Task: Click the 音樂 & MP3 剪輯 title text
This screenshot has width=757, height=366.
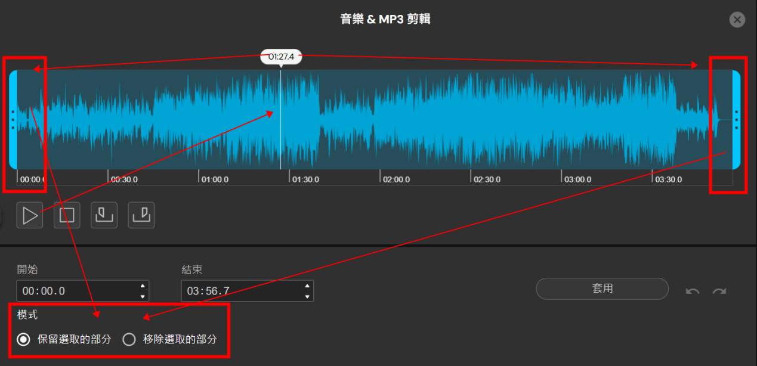Action: coord(385,19)
